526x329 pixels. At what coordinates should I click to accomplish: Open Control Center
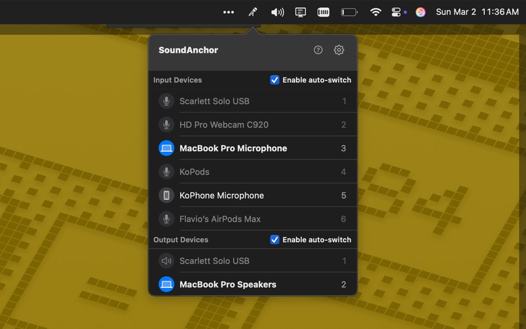[x=396, y=12]
